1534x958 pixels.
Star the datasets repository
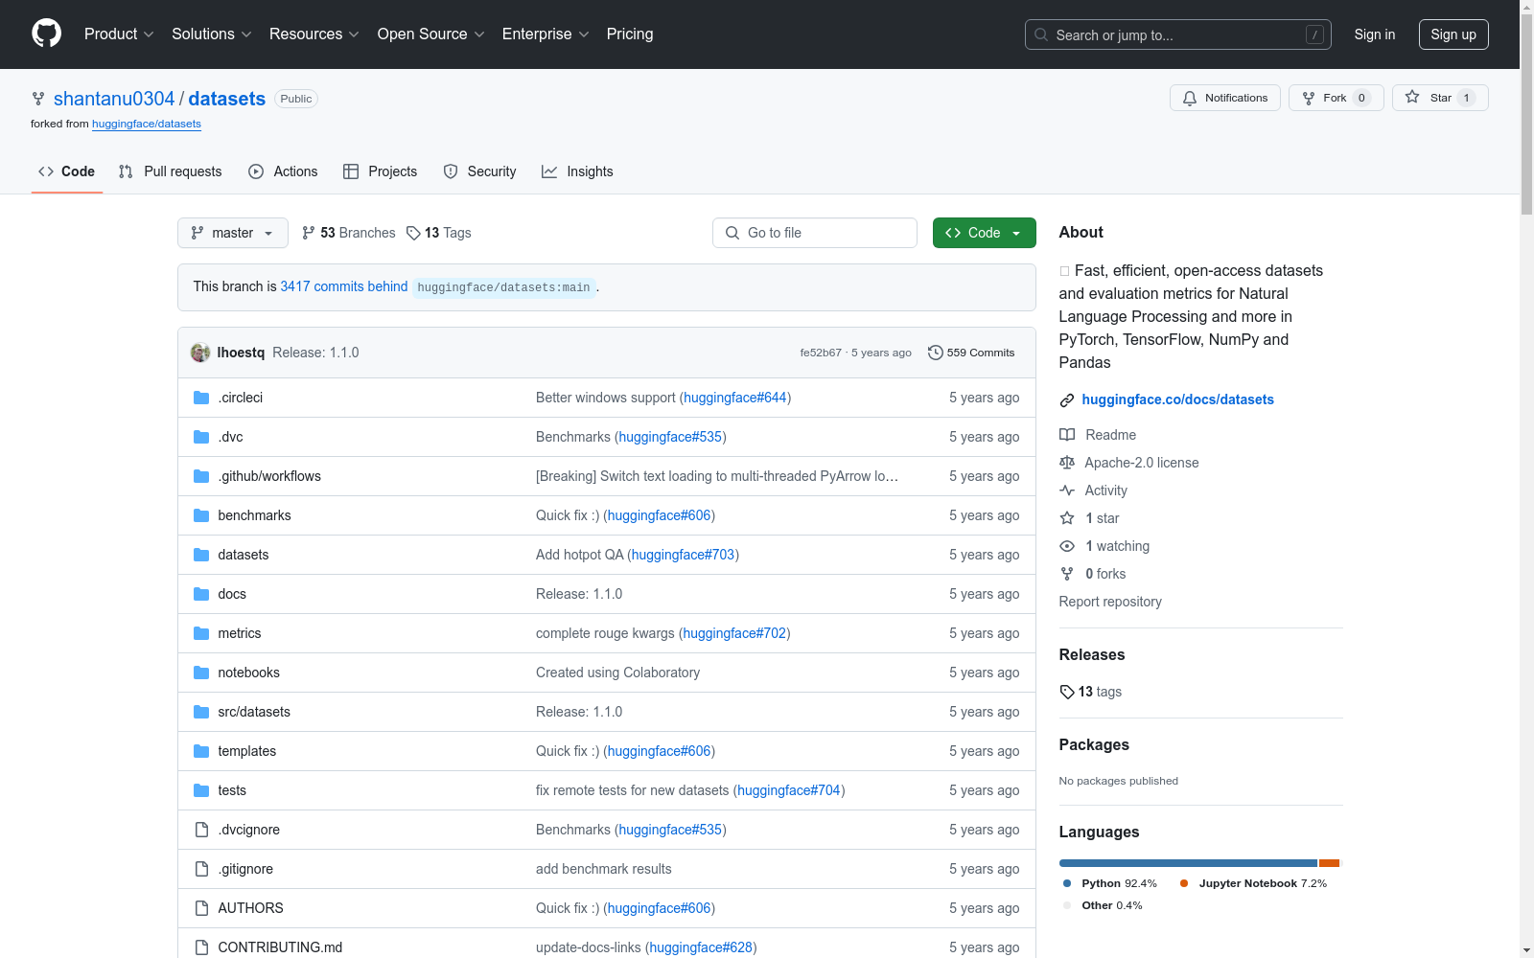pyautogui.click(x=1440, y=98)
